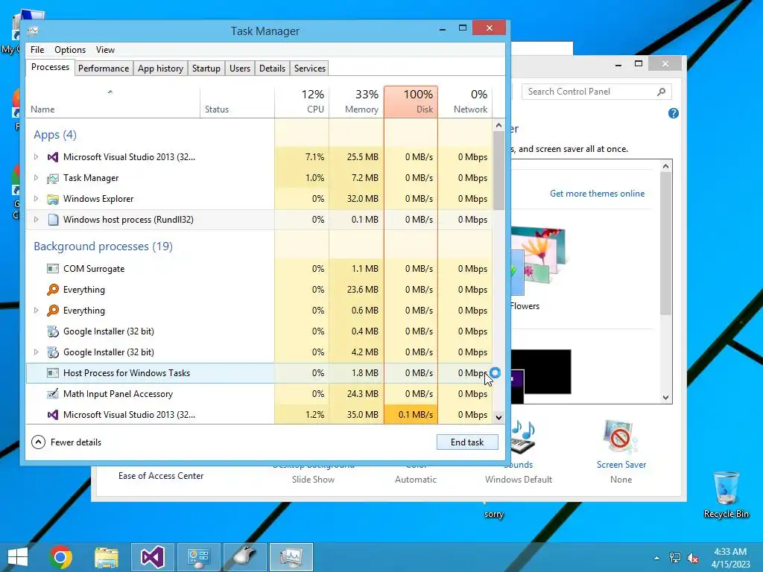Expand the Everything process using 0.6 MB
The height and width of the screenshot is (572, 763).
pos(36,311)
